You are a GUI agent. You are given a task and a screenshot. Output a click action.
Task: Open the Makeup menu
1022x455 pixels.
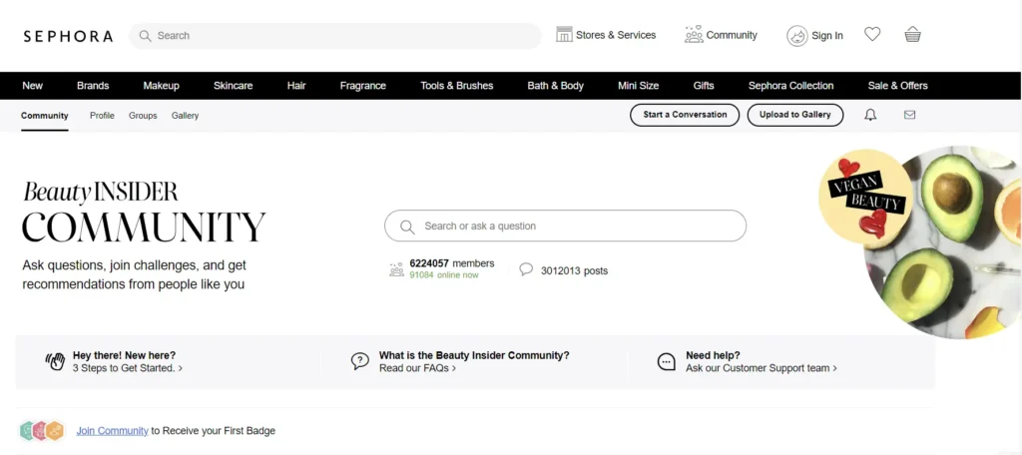coord(161,86)
